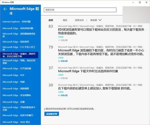Maximize the Windows 反馈 window
Image resolution: width=150 pixels, height=125 pixels.
click(x=140, y=2)
